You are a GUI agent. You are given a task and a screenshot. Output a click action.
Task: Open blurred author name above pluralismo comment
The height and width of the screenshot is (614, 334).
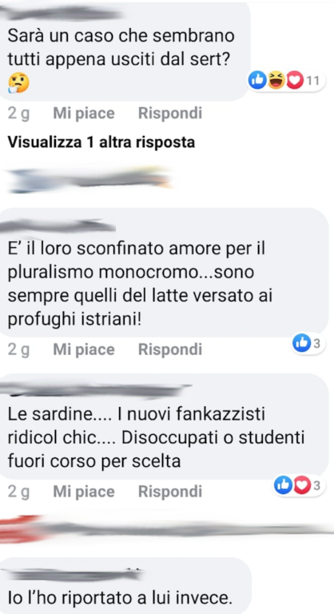point(59,226)
